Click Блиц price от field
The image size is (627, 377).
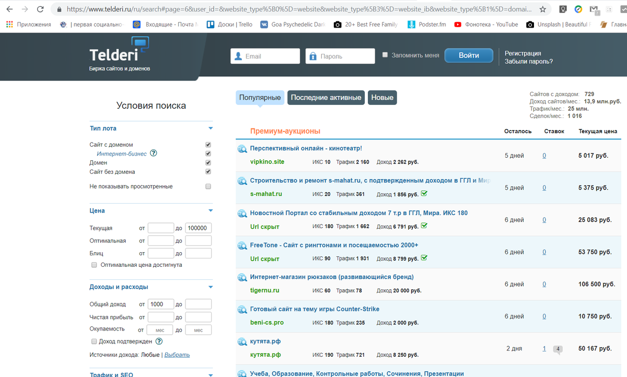pos(161,253)
